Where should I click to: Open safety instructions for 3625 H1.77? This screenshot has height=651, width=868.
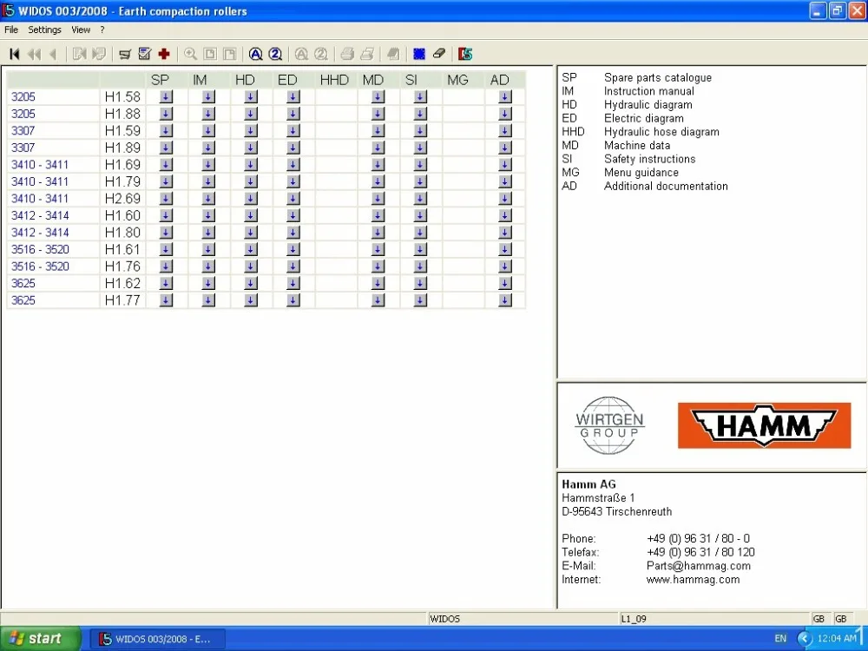pos(420,300)
